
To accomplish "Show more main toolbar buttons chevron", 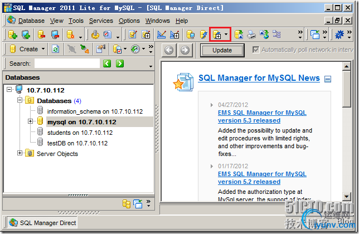I will 300,35.
